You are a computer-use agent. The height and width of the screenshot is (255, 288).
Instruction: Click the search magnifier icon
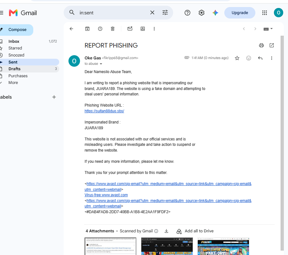(x=72, y=12)
